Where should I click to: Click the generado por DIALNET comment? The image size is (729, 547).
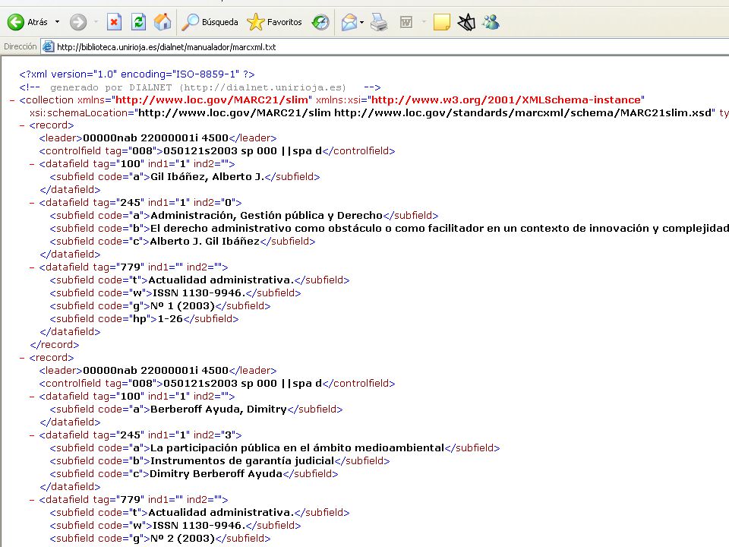pyautogui.click(x=200, y=87)
